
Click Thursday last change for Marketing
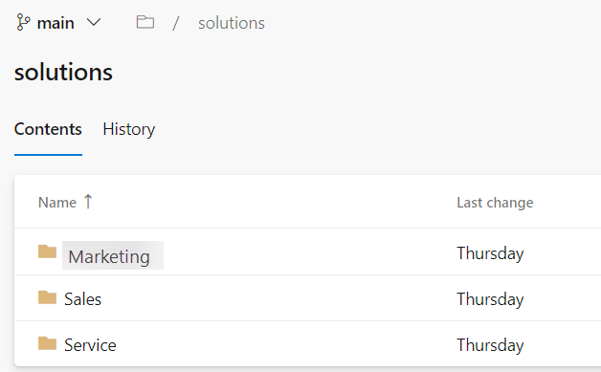tap(490, 253)
